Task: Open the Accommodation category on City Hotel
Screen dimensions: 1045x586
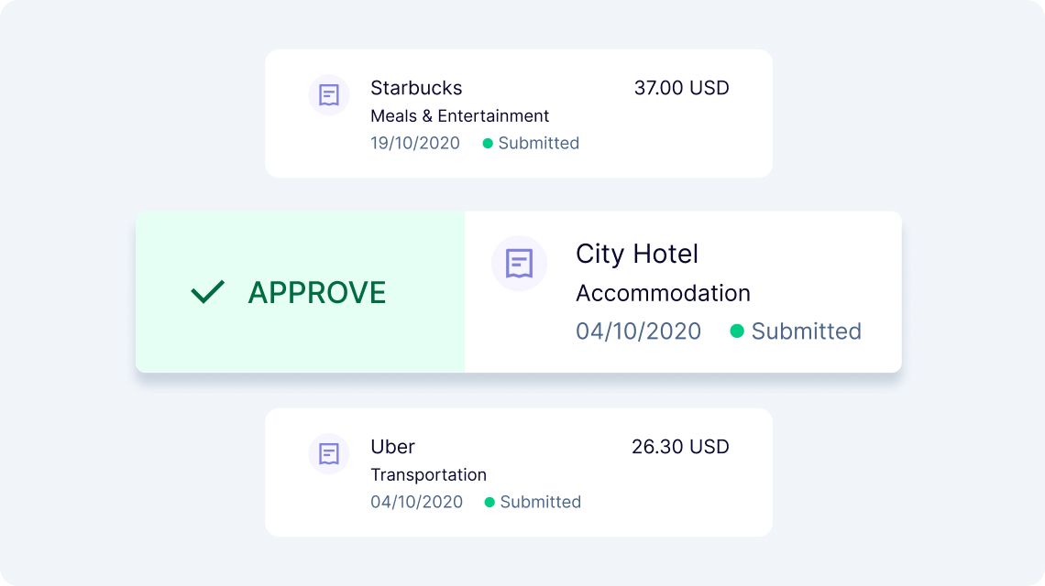Action: click(663, 293)
